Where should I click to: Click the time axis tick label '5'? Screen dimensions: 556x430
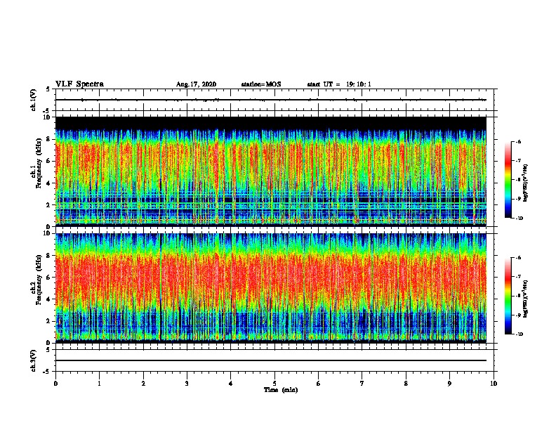[274, 384]
